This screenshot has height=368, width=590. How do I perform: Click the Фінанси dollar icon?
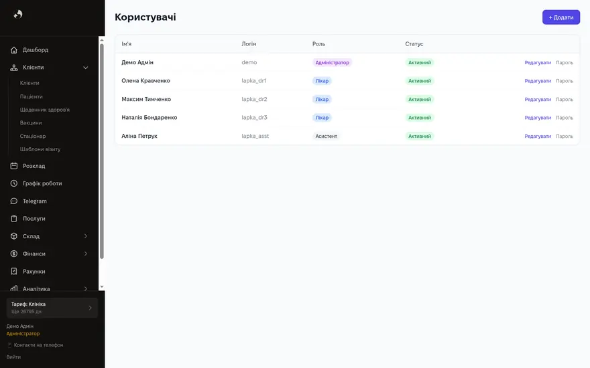point(14,254)
